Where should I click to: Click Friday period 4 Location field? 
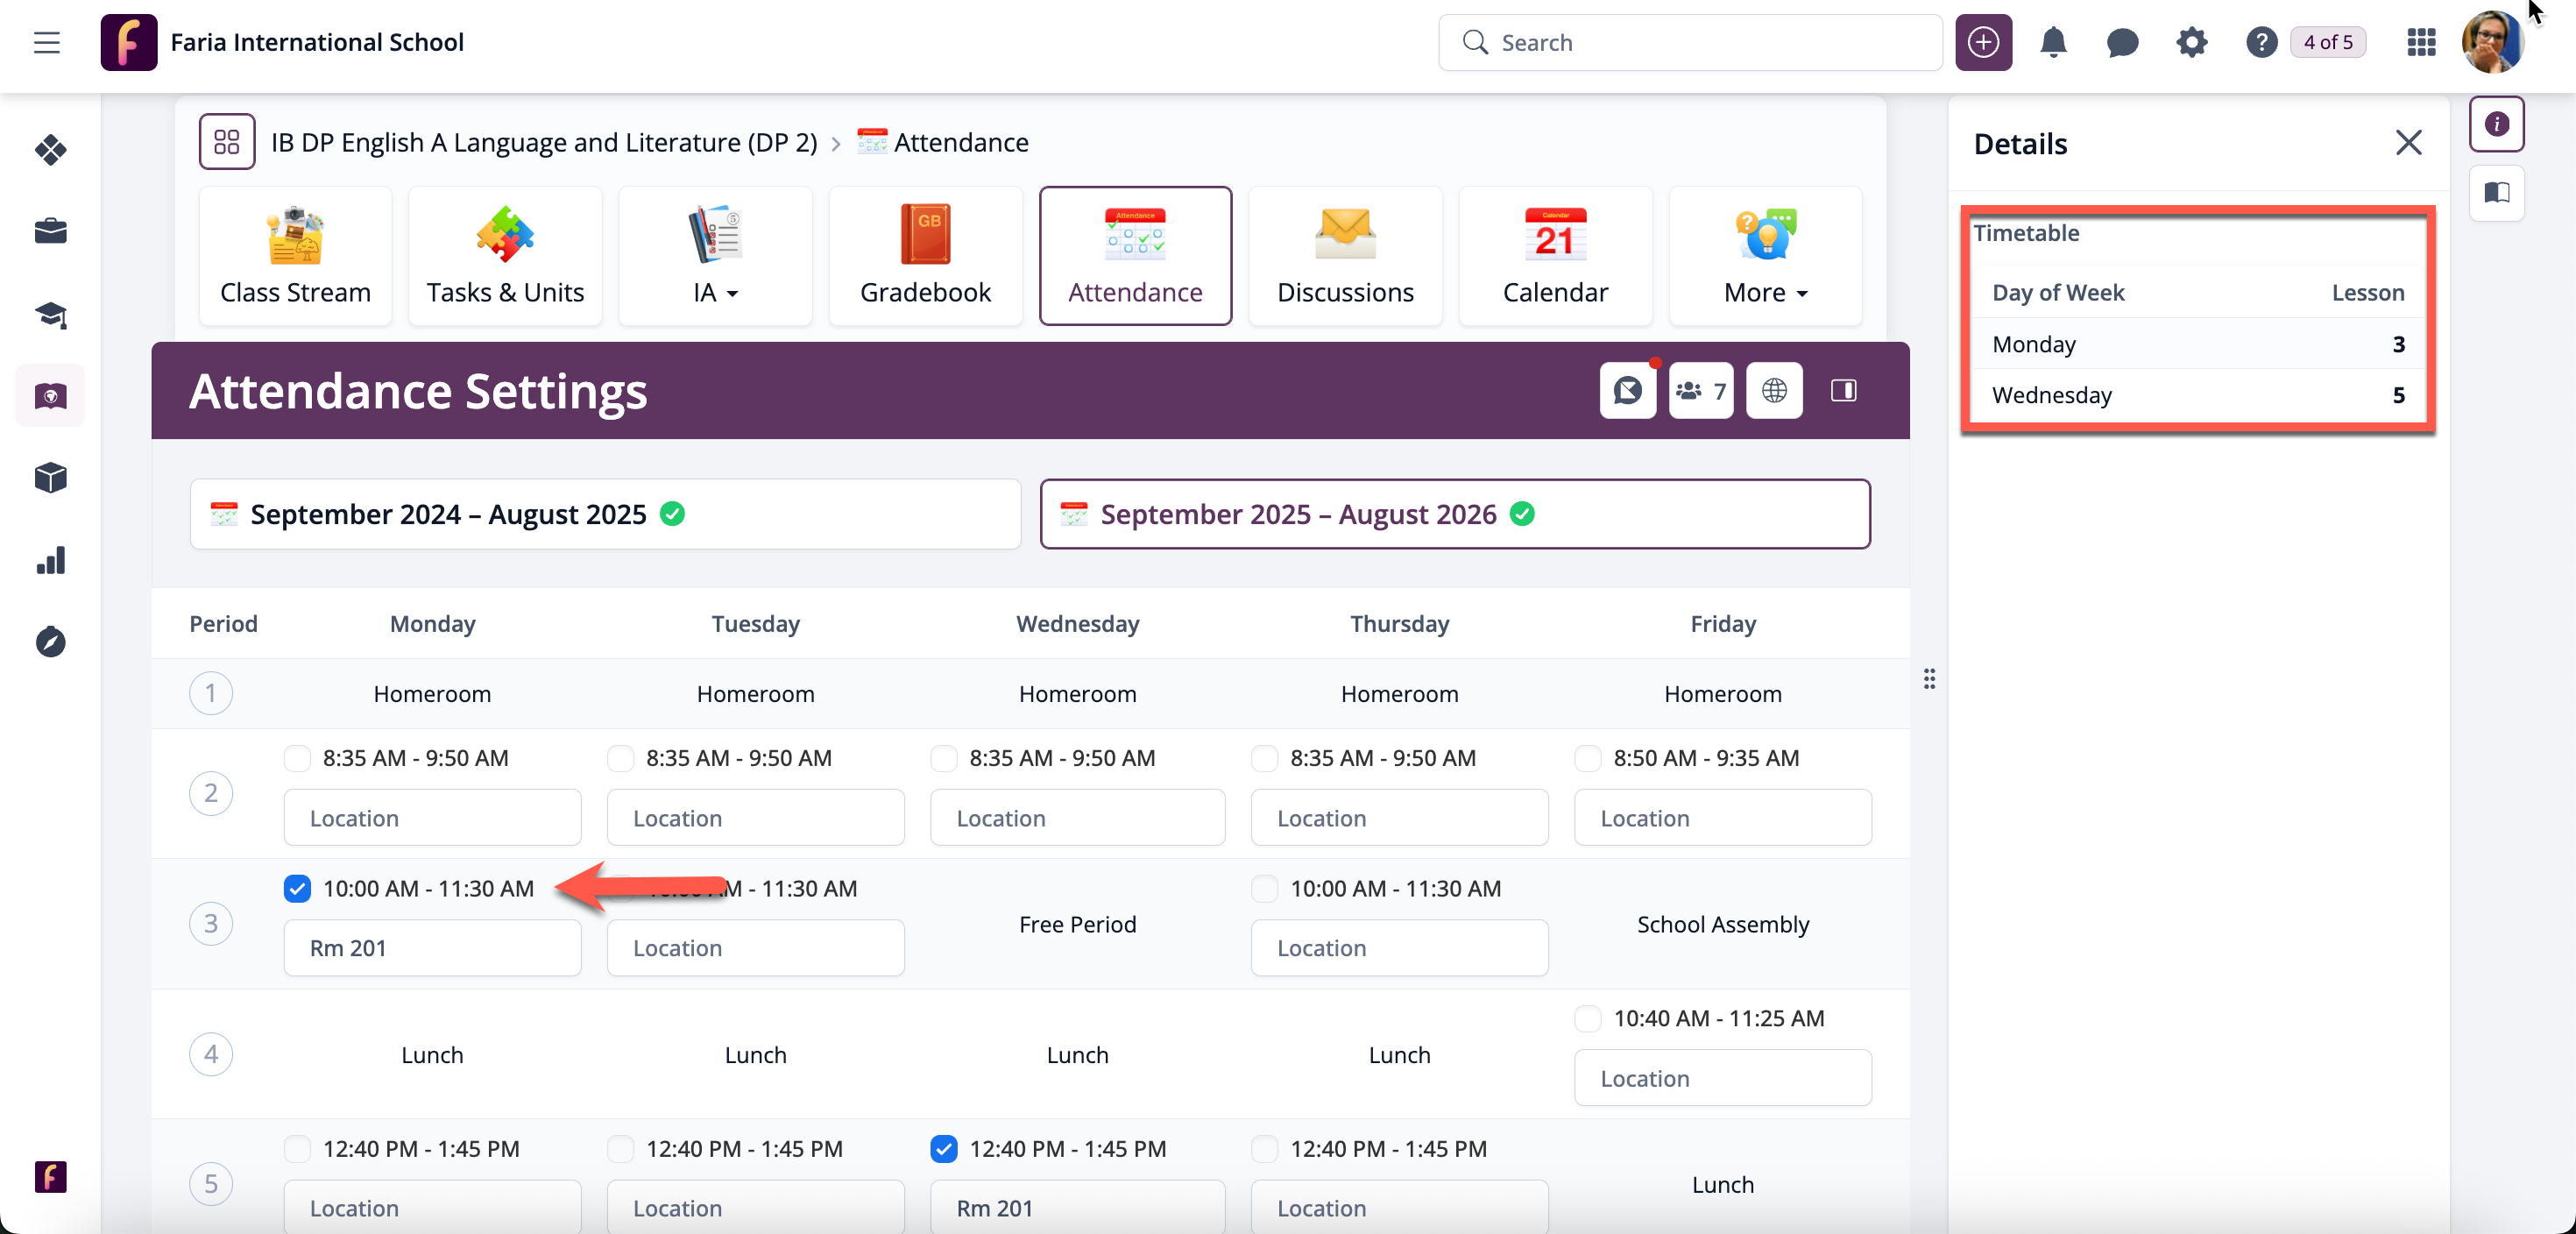coord(1722,1078)
